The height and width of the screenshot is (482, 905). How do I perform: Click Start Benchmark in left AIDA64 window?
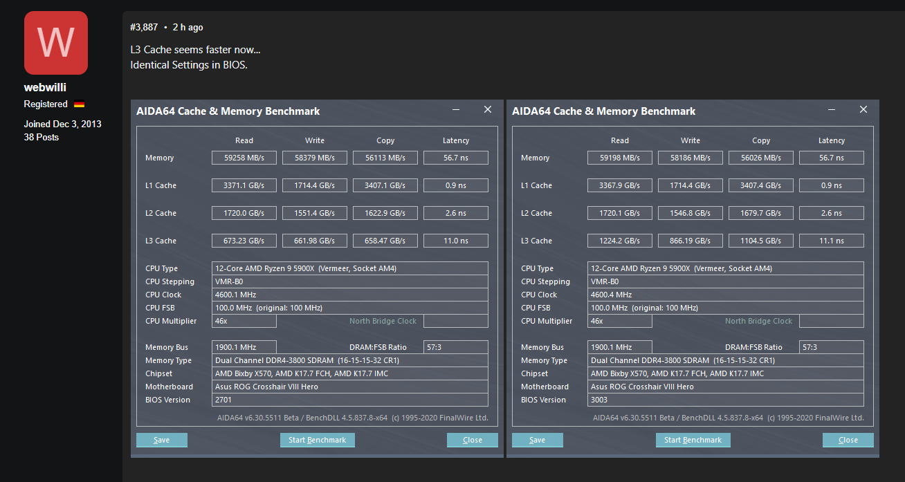pos(318,440)
